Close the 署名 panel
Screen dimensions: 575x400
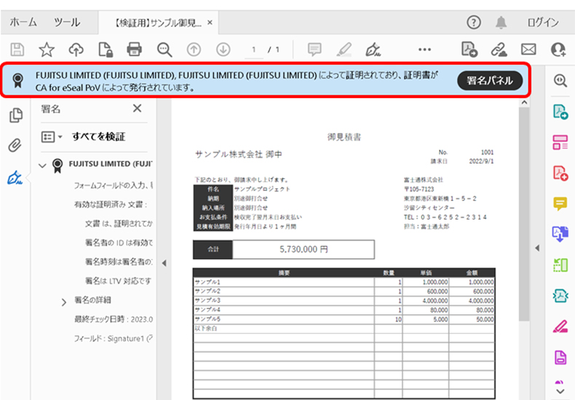137,108
